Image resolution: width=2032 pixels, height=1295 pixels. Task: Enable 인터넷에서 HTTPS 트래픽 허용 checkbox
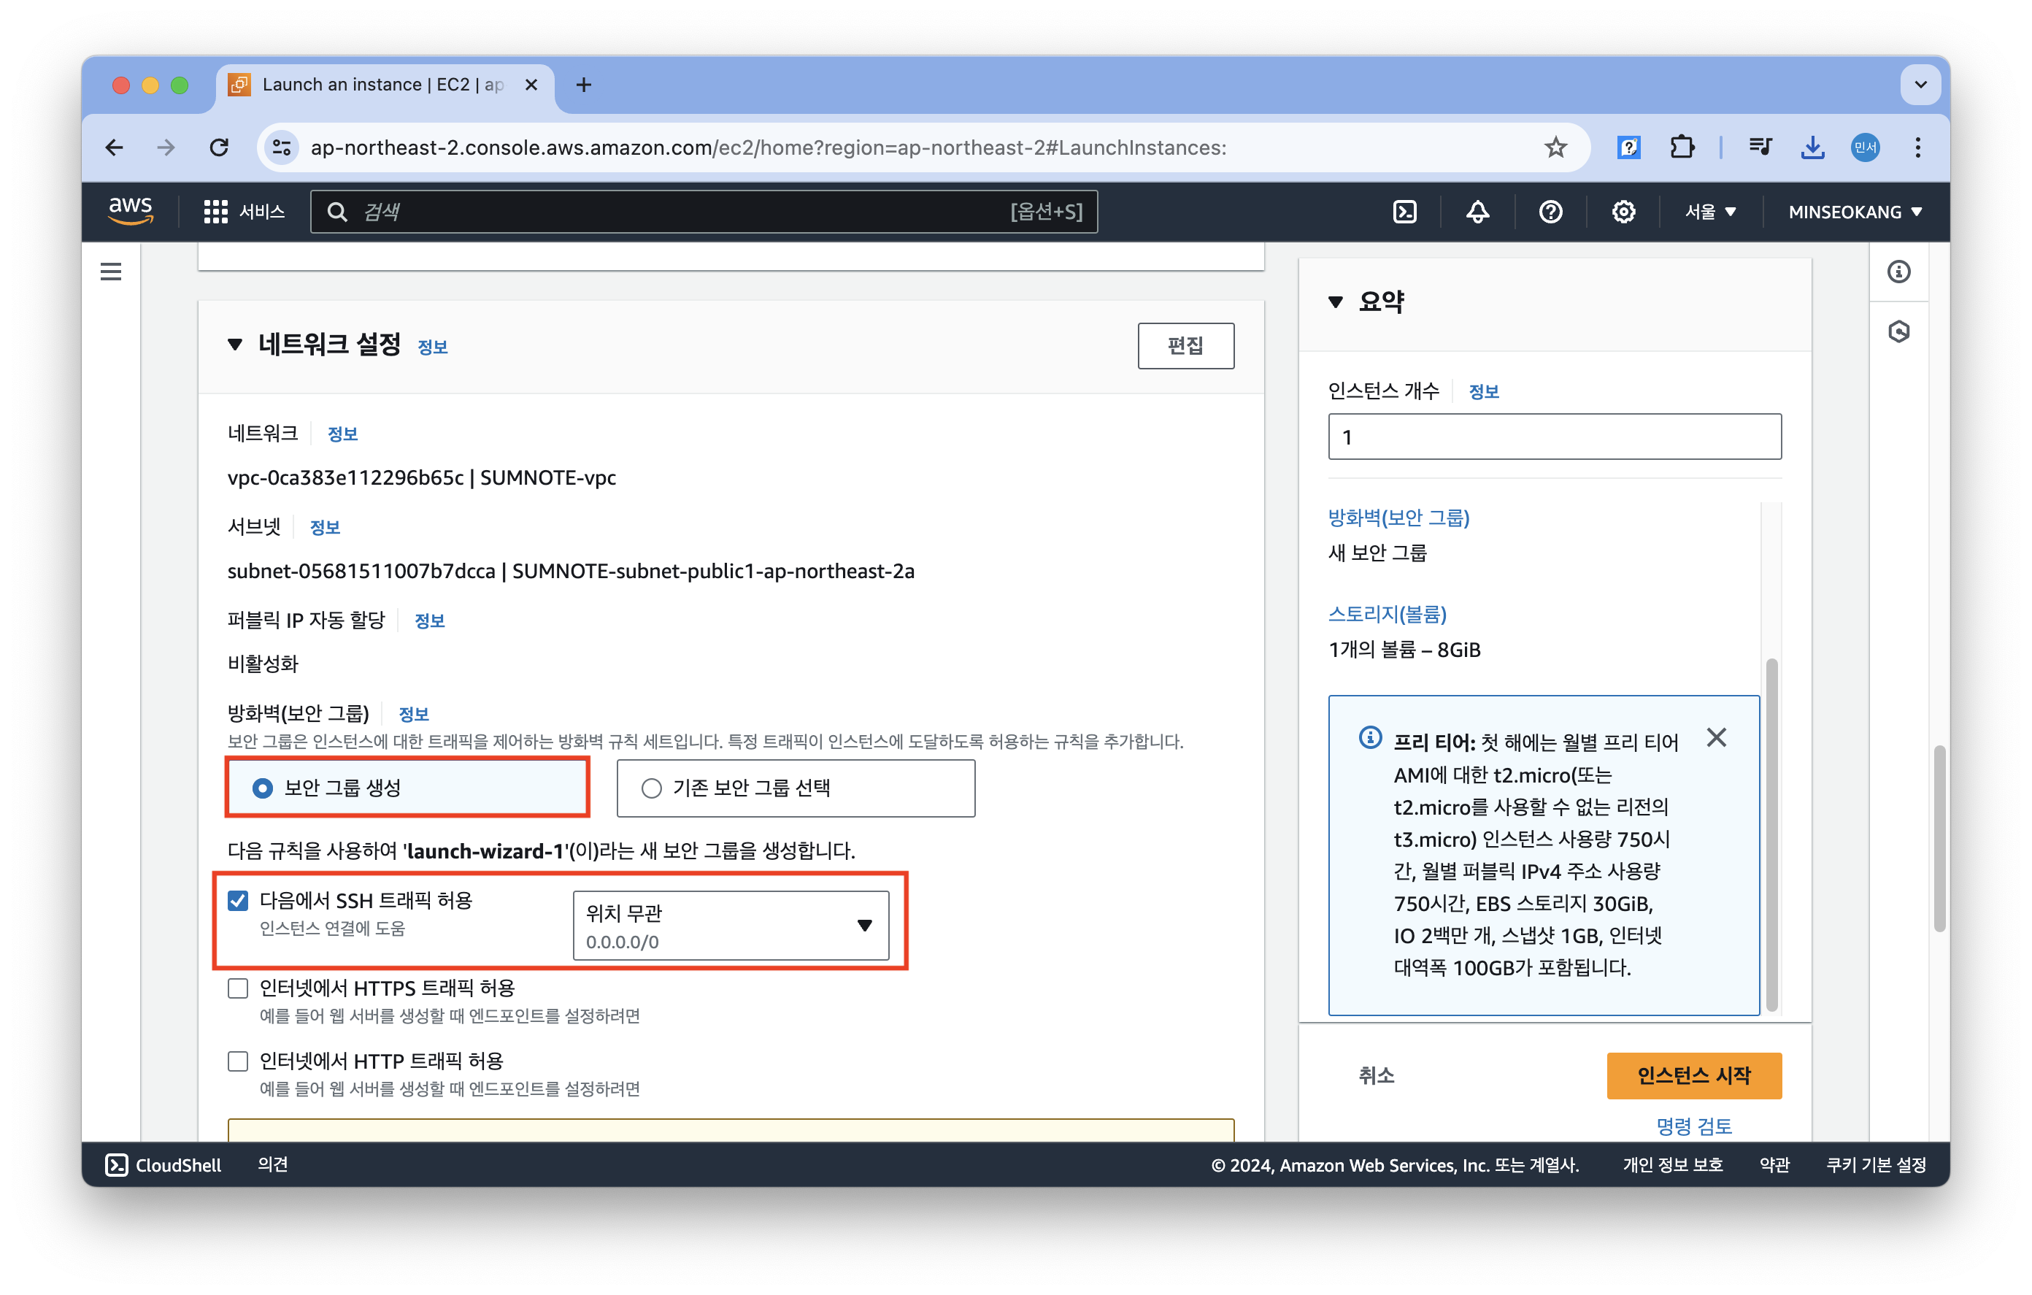click(238, 988)
